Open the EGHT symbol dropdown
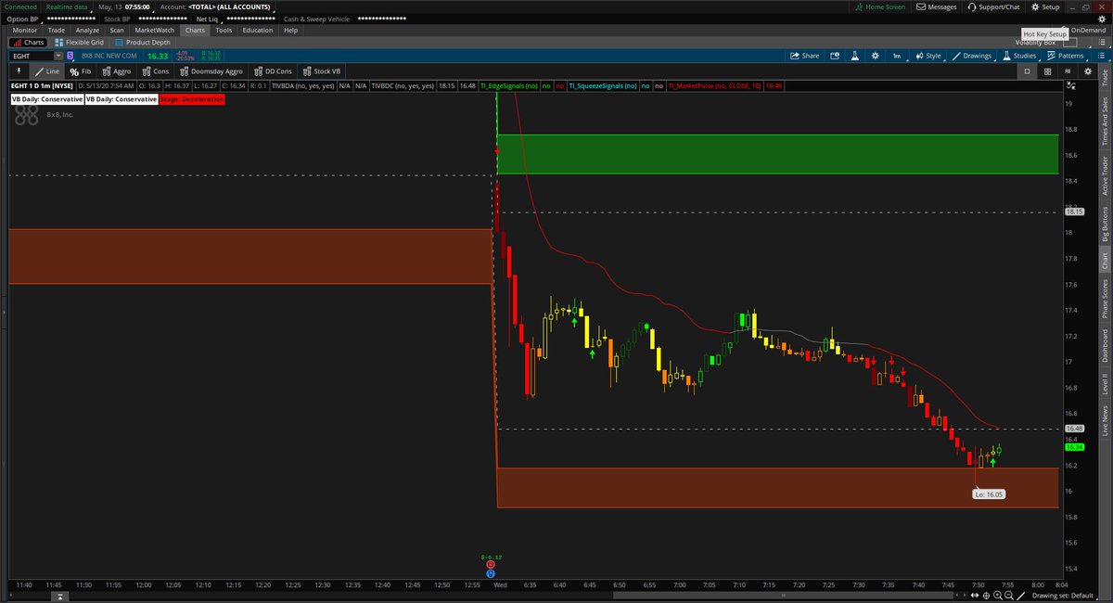The width and height of the screenshot is (1113, 603). point(58,56)
